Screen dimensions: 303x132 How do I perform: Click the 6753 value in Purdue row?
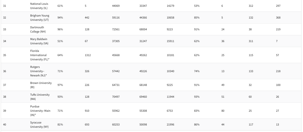click(x=170, y=111)
